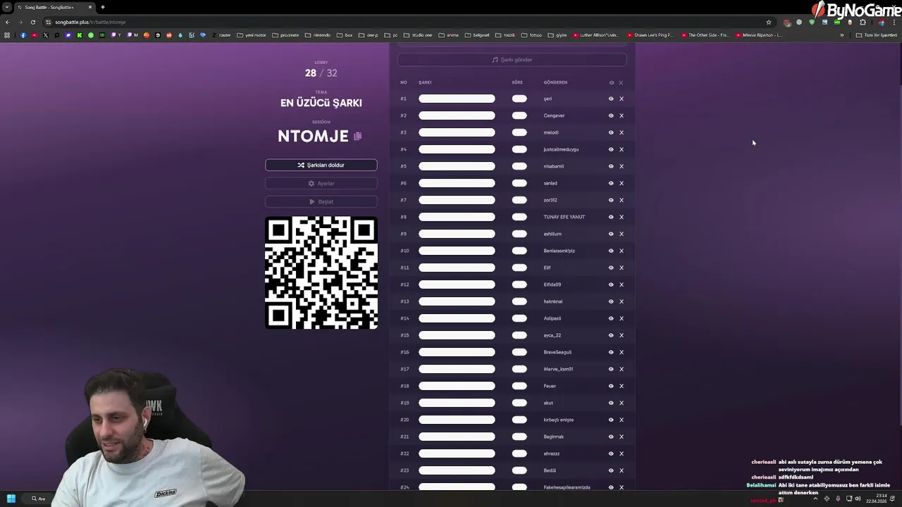The image size is (902, 507).
Task: Open the Luther Allison YouTube bookmark
Action: pyautogui.click(x=596, y=35)
